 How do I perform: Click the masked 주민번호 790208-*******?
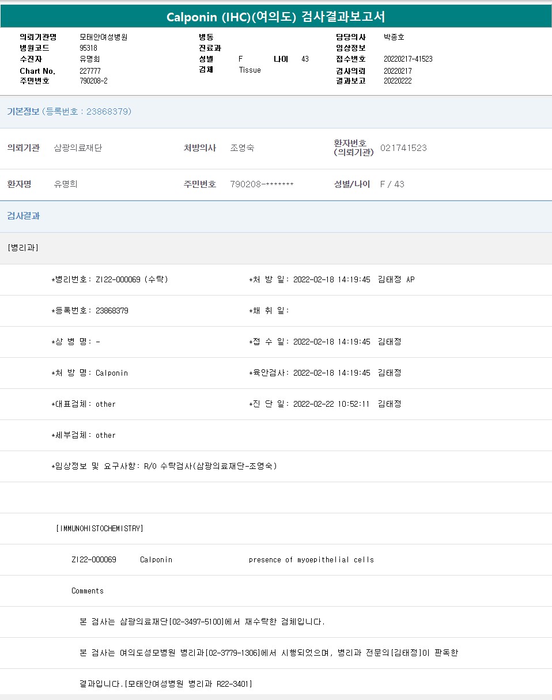point(262,184)
